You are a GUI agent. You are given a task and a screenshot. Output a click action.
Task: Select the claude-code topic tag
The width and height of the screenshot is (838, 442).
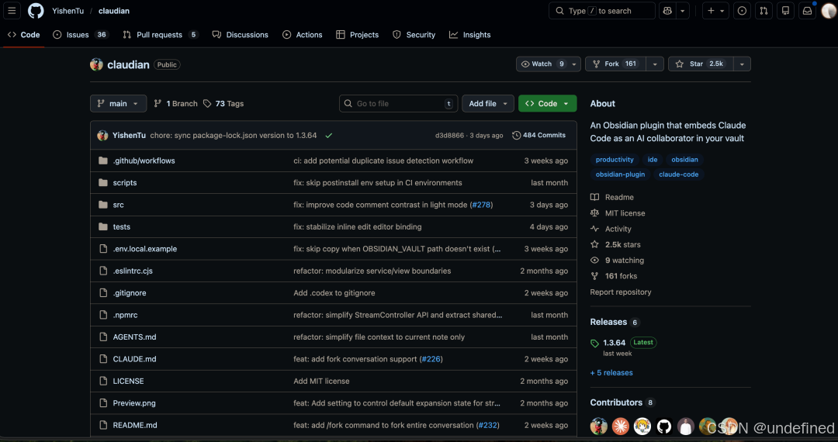pos(679,174)
